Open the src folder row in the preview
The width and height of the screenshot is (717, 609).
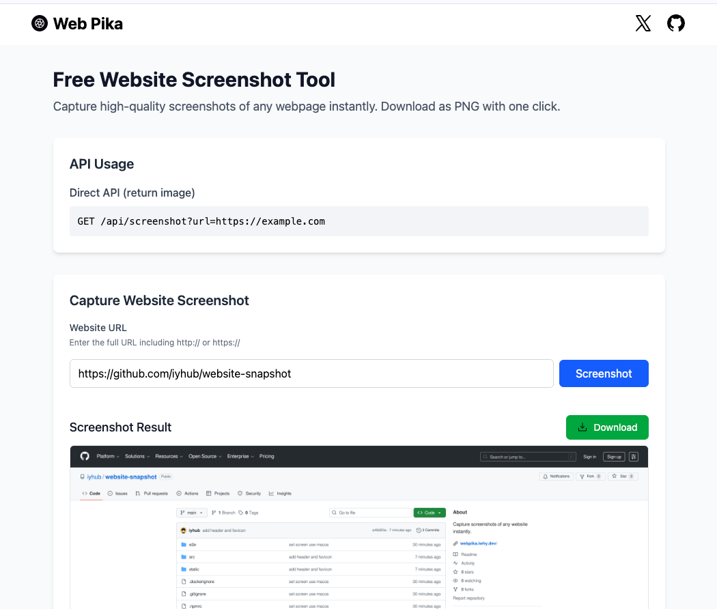pos(311,557)
